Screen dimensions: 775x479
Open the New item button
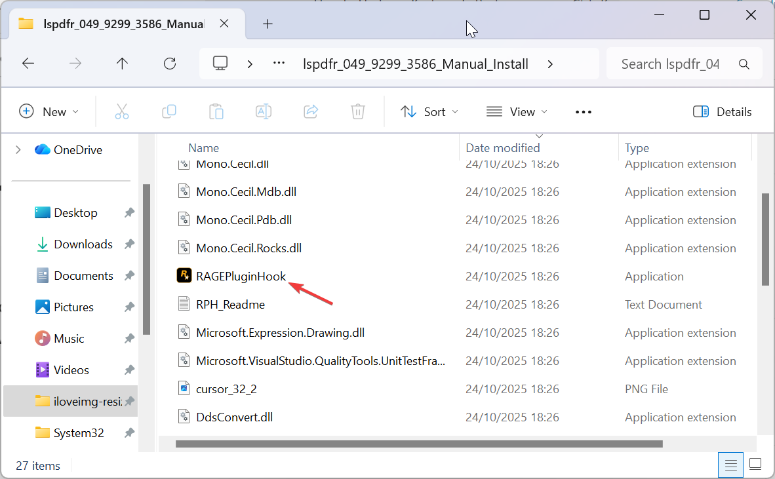[49, 112]
